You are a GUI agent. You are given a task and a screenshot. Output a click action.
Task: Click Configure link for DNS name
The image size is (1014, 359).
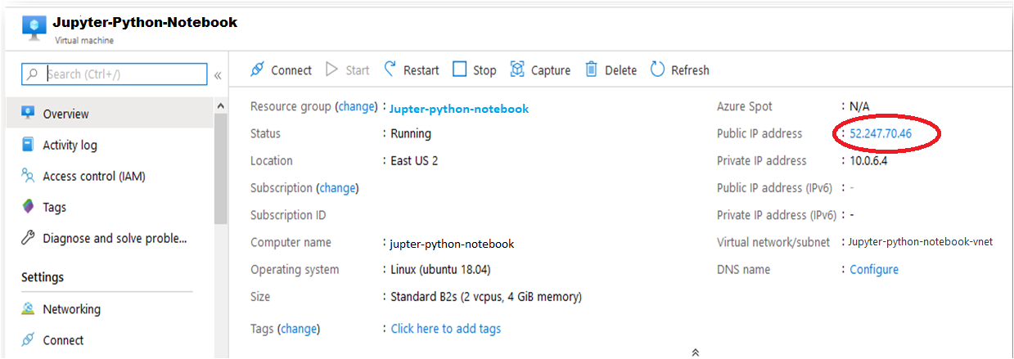point(874,270)
